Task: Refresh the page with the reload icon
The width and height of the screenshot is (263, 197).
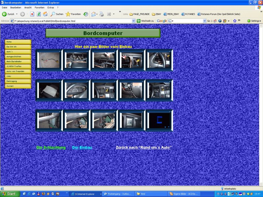Action: (39, 14)
